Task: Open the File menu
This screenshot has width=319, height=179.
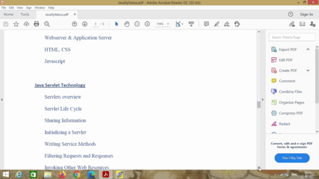Action: (3, 8)
